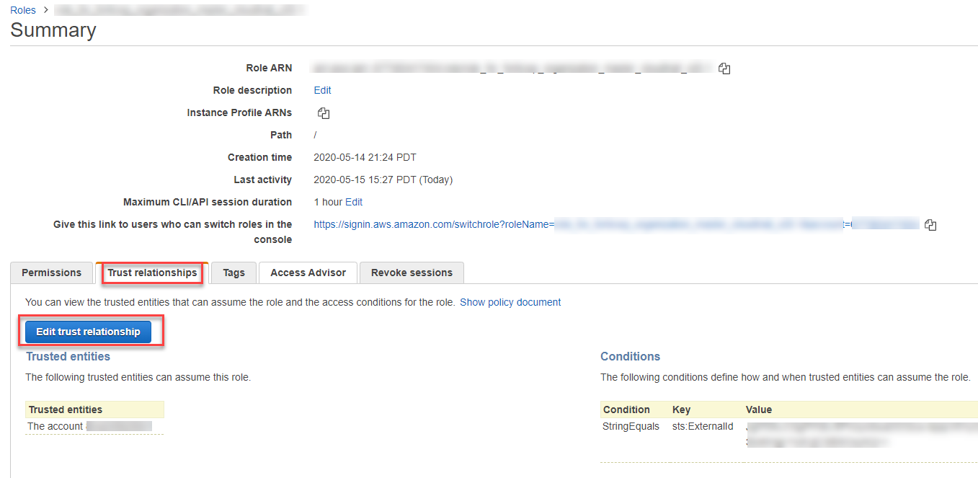Switch to the Permissions tab
This screenshot has height=478, width=978.
[x=51, y=273]
